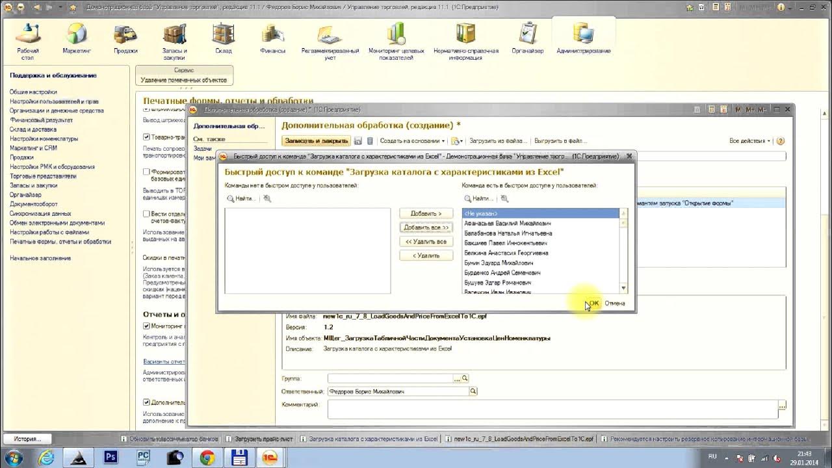Open the Финансы section
The width and height of the screenshot is (832, 468).
[272, 38]
